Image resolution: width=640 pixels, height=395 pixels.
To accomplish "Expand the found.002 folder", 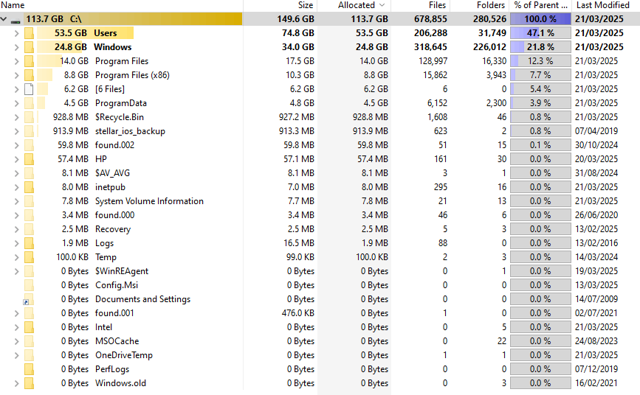I will [x=16, y=145].
